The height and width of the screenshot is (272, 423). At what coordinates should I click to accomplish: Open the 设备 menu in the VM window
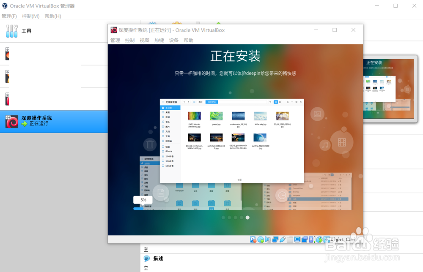click(x=174, y=41)
